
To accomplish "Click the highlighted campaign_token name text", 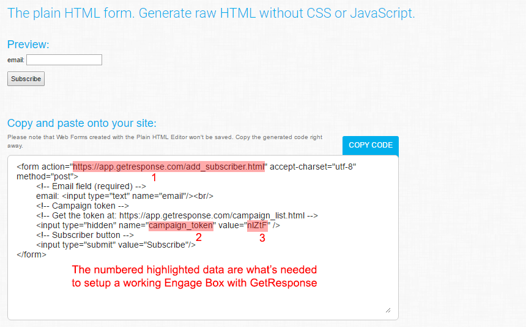I will click(181, 225).
